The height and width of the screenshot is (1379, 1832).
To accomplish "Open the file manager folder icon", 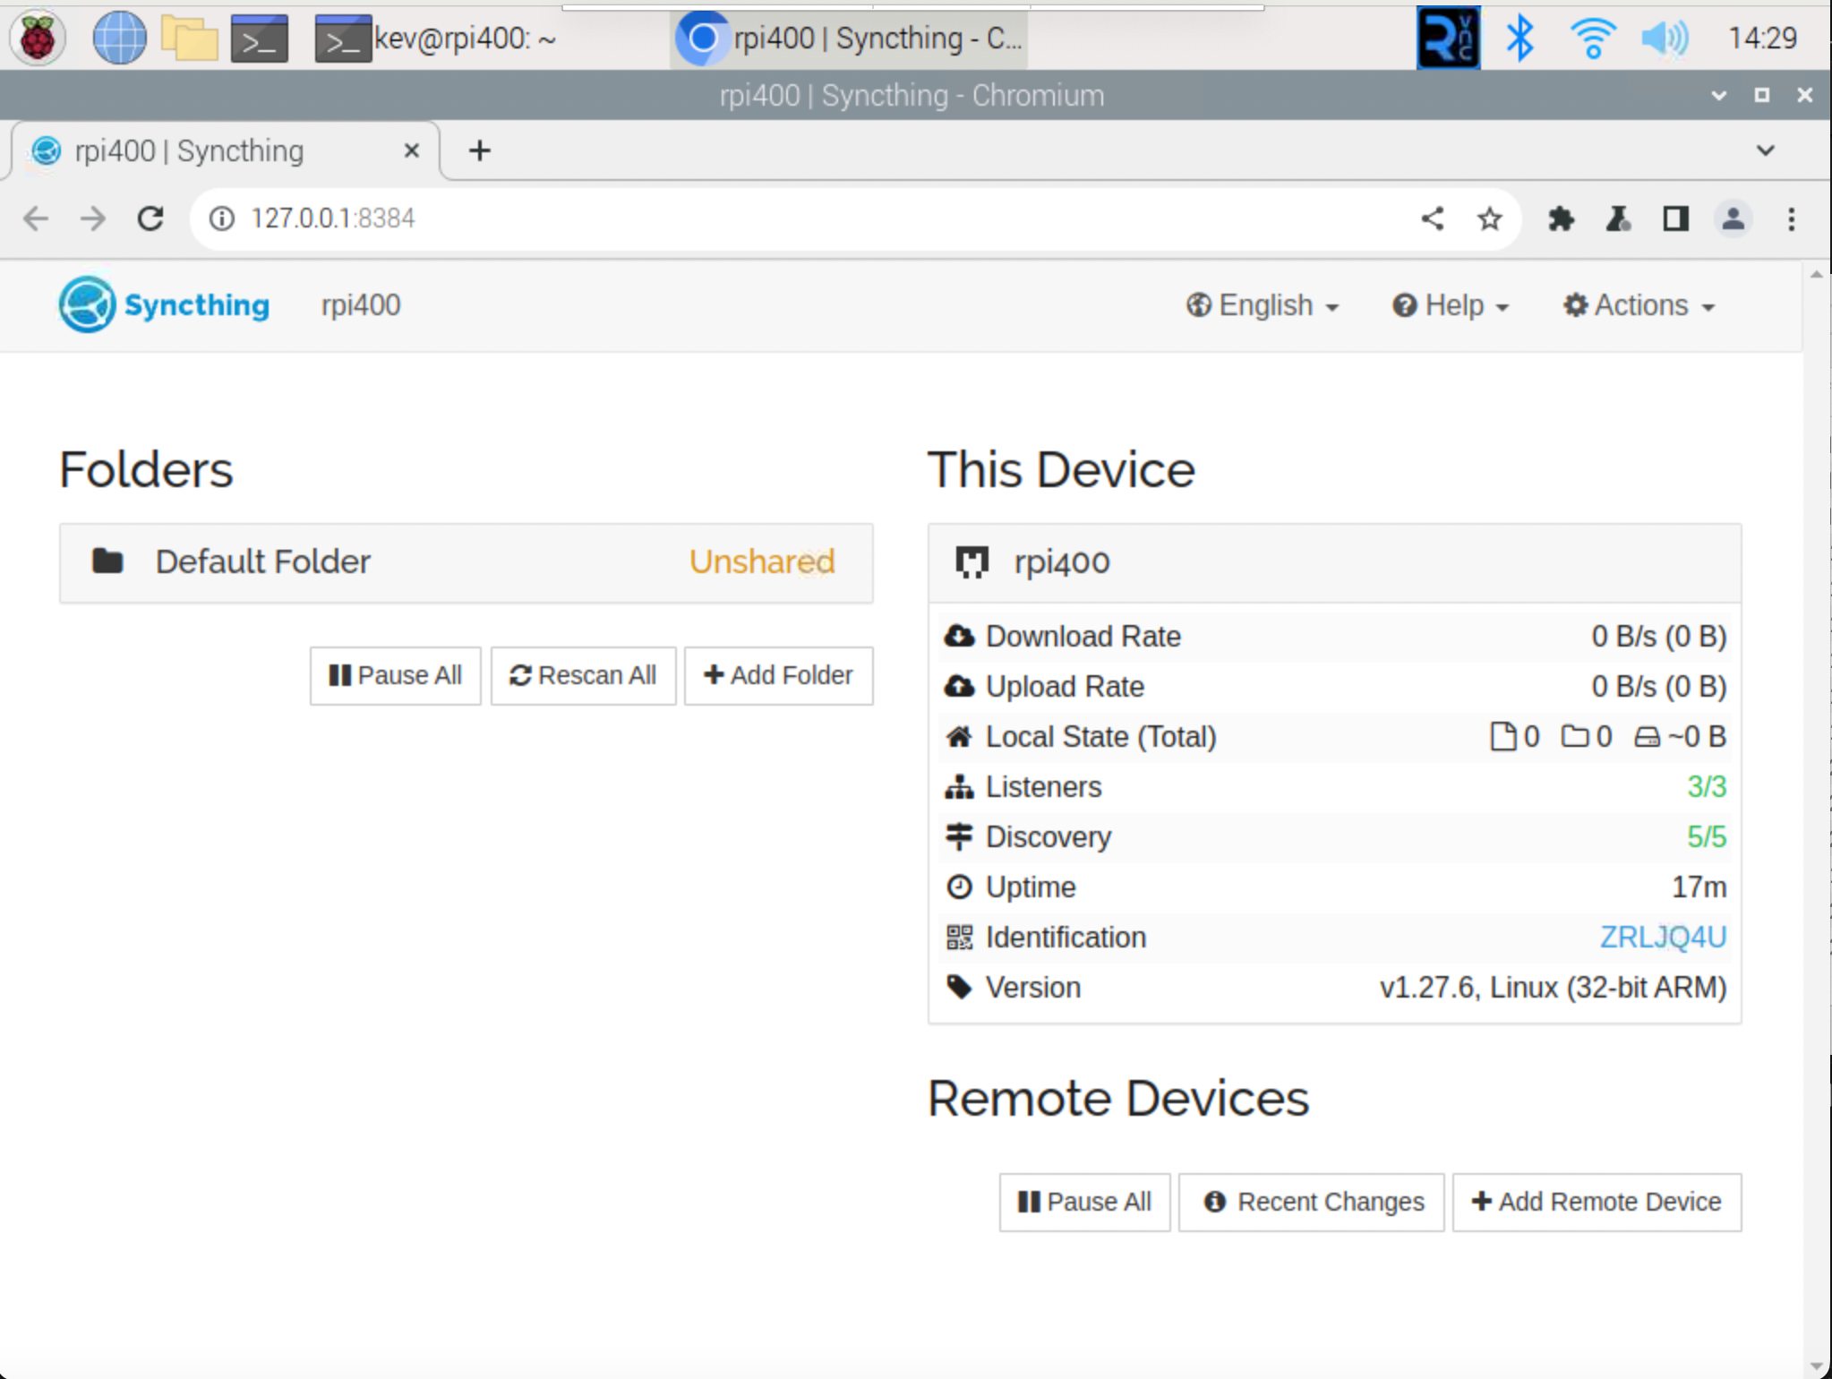I will click(189, 38).
